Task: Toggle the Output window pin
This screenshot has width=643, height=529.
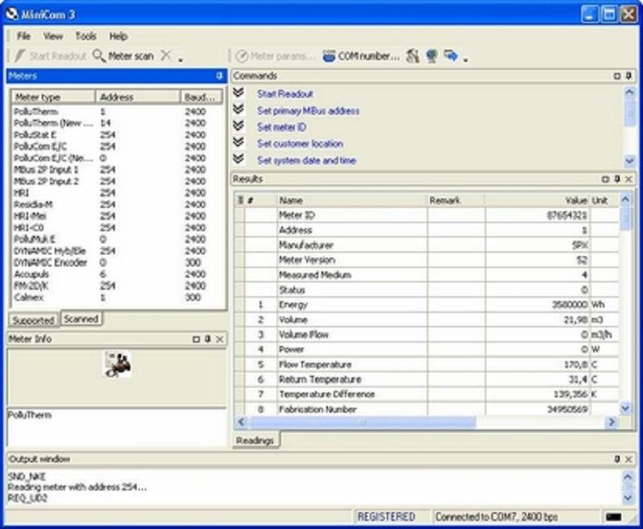Action: (616, 459)
